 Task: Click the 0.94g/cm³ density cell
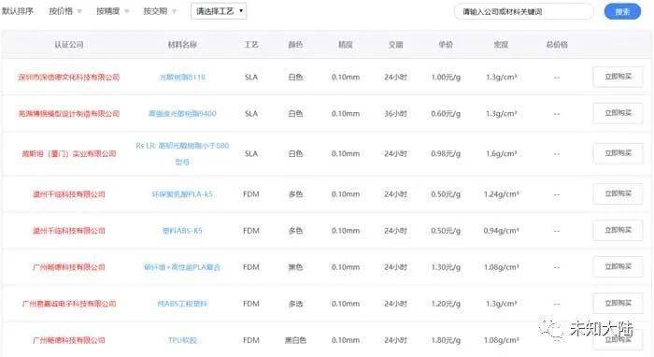coord(501,231)
